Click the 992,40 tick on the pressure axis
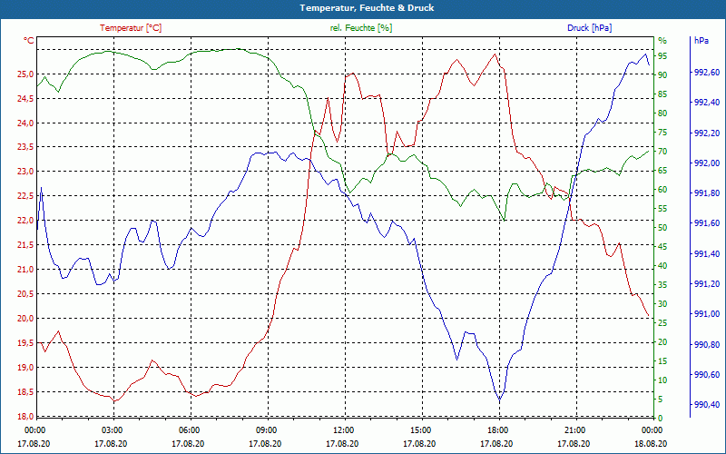 tap(707, 103)
